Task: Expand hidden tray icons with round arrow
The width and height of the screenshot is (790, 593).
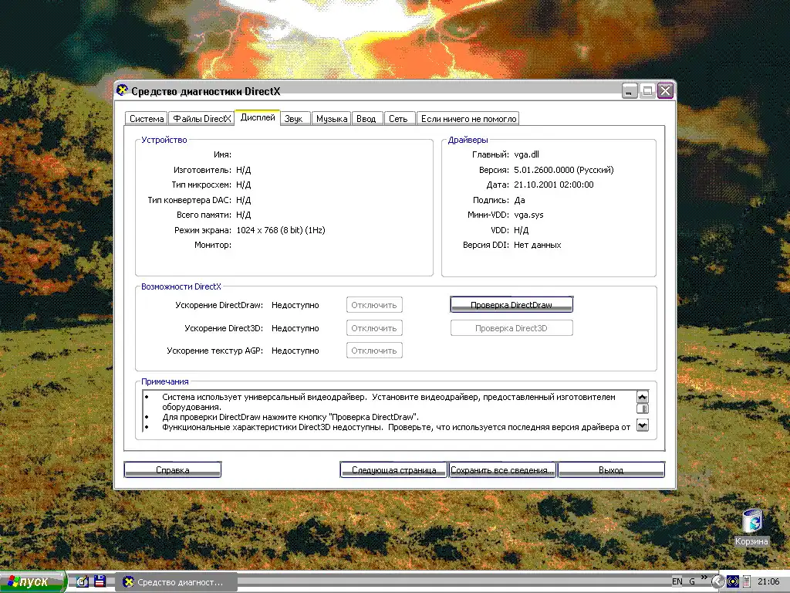Action: (x=717, y=581)
